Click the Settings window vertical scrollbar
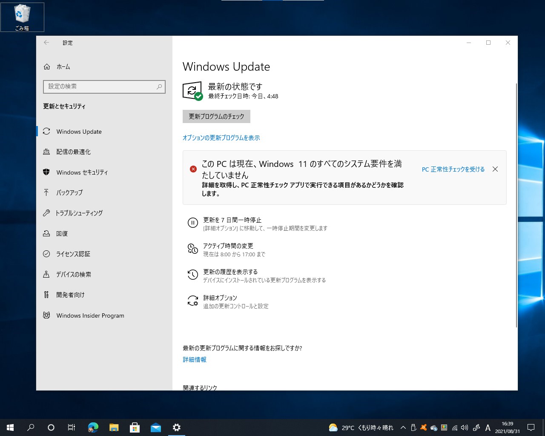Image resolution: width=545 pixels, height=436 pixels. 516,205
